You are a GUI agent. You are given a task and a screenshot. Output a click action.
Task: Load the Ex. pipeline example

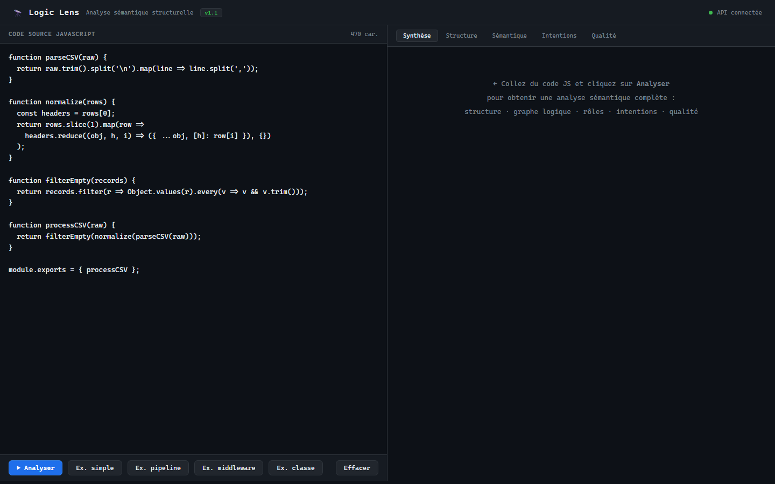click(158, 468)
